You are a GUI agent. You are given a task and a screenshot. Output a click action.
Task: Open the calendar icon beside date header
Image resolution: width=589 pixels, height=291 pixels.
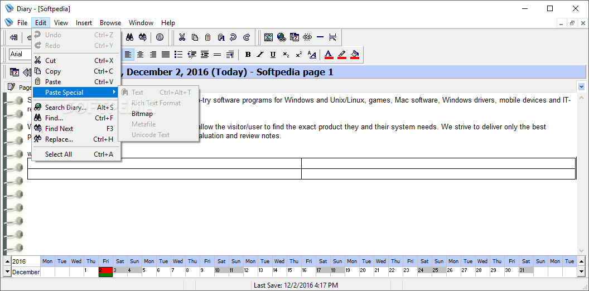(x=15, y=72)
